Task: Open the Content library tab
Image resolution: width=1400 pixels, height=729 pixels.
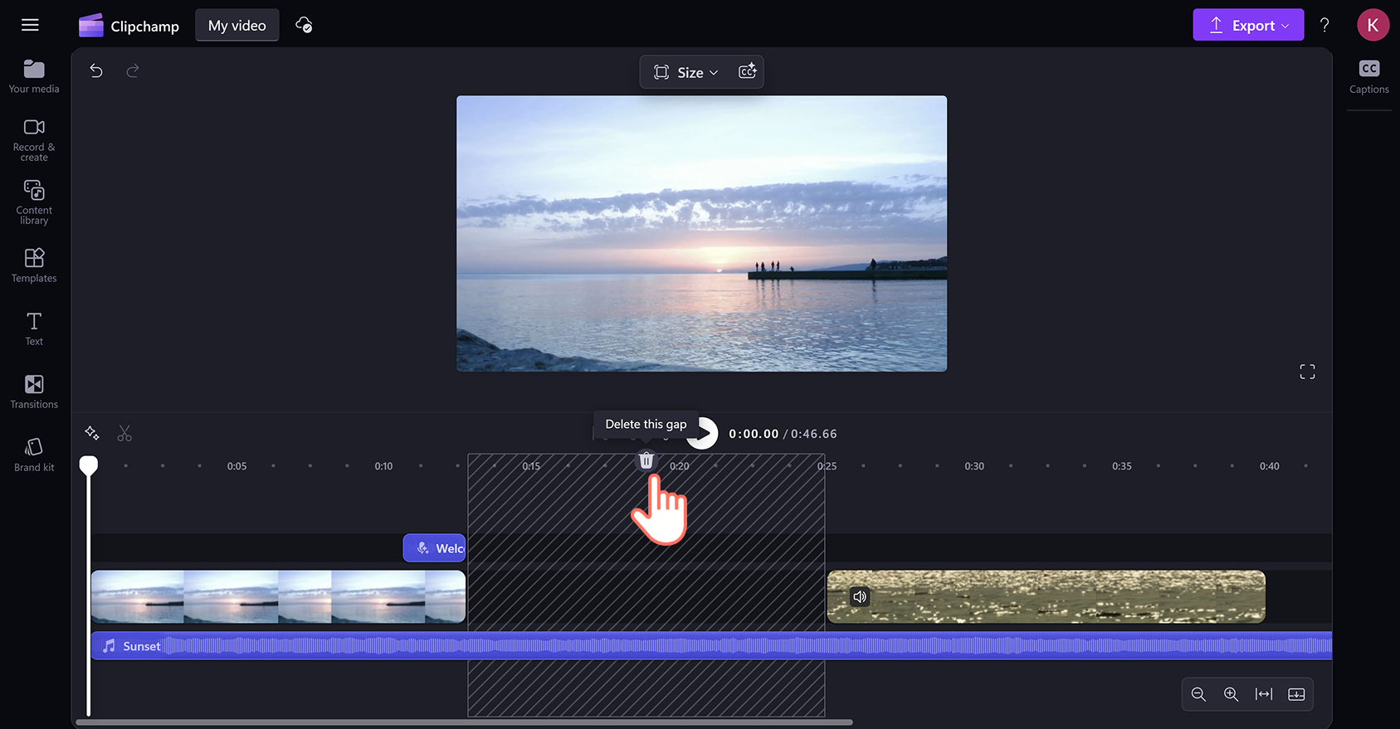Action: (34, 202)
